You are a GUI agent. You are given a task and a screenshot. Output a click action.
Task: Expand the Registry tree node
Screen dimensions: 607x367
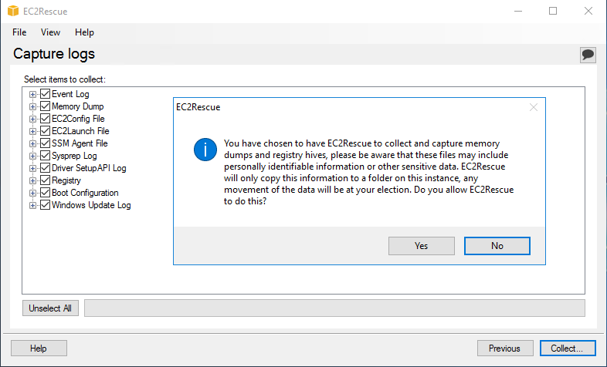pyautogui.click(x=33, y=180)
